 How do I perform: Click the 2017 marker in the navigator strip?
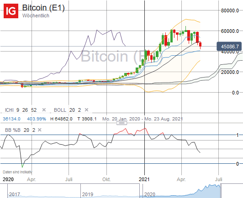(15, 194)
